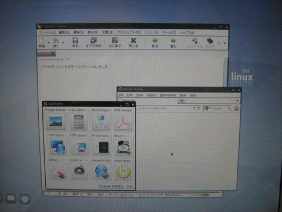Expand the New file dropdown arrow
Viewport: 282px width, 212px height.
coord(48,42)
